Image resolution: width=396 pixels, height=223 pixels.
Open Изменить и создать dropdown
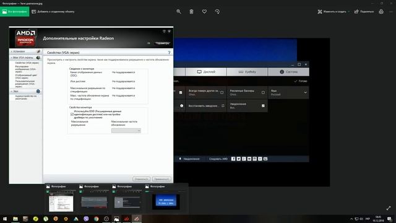tap(334, 12)
